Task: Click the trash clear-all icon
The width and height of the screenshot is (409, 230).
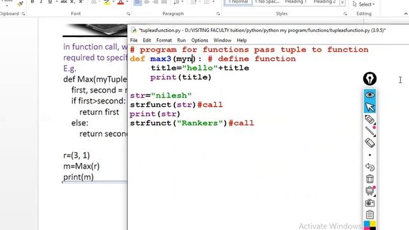Action: 369,179
